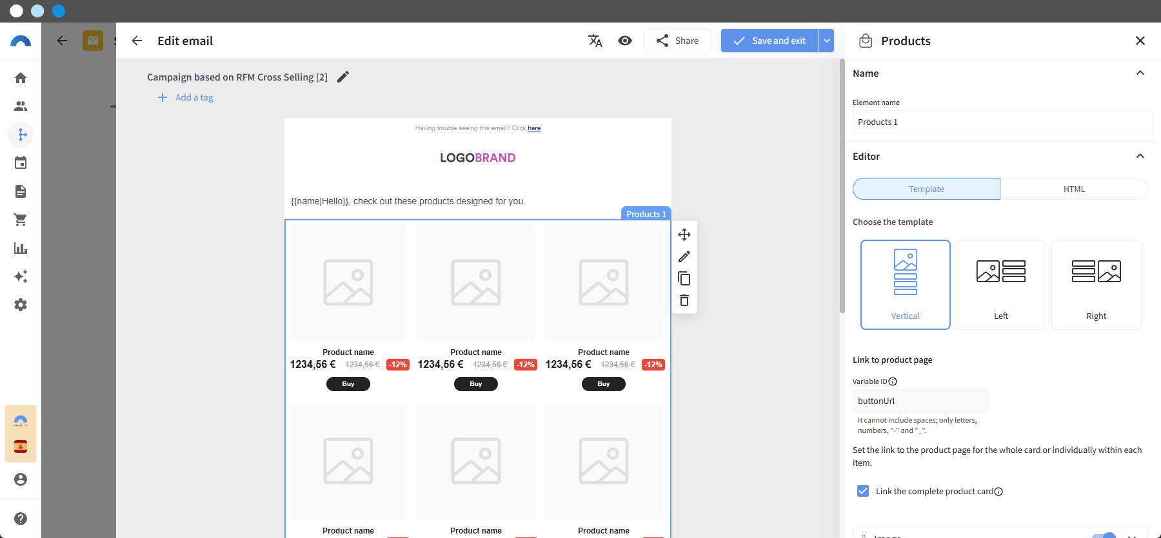Select the Left product template
Image resolution: width=1161 pixels, height=538 pixels.
(1001, 285)
